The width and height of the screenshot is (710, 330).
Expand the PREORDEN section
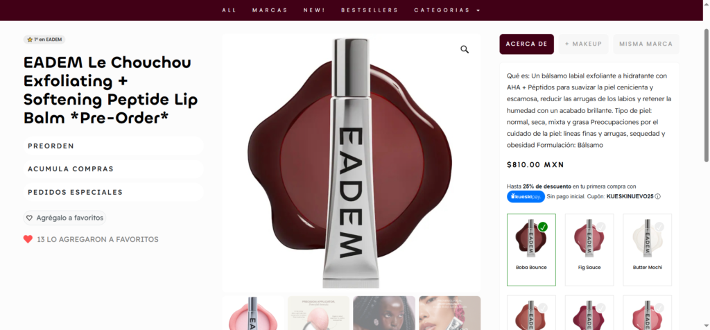(113, 146)
